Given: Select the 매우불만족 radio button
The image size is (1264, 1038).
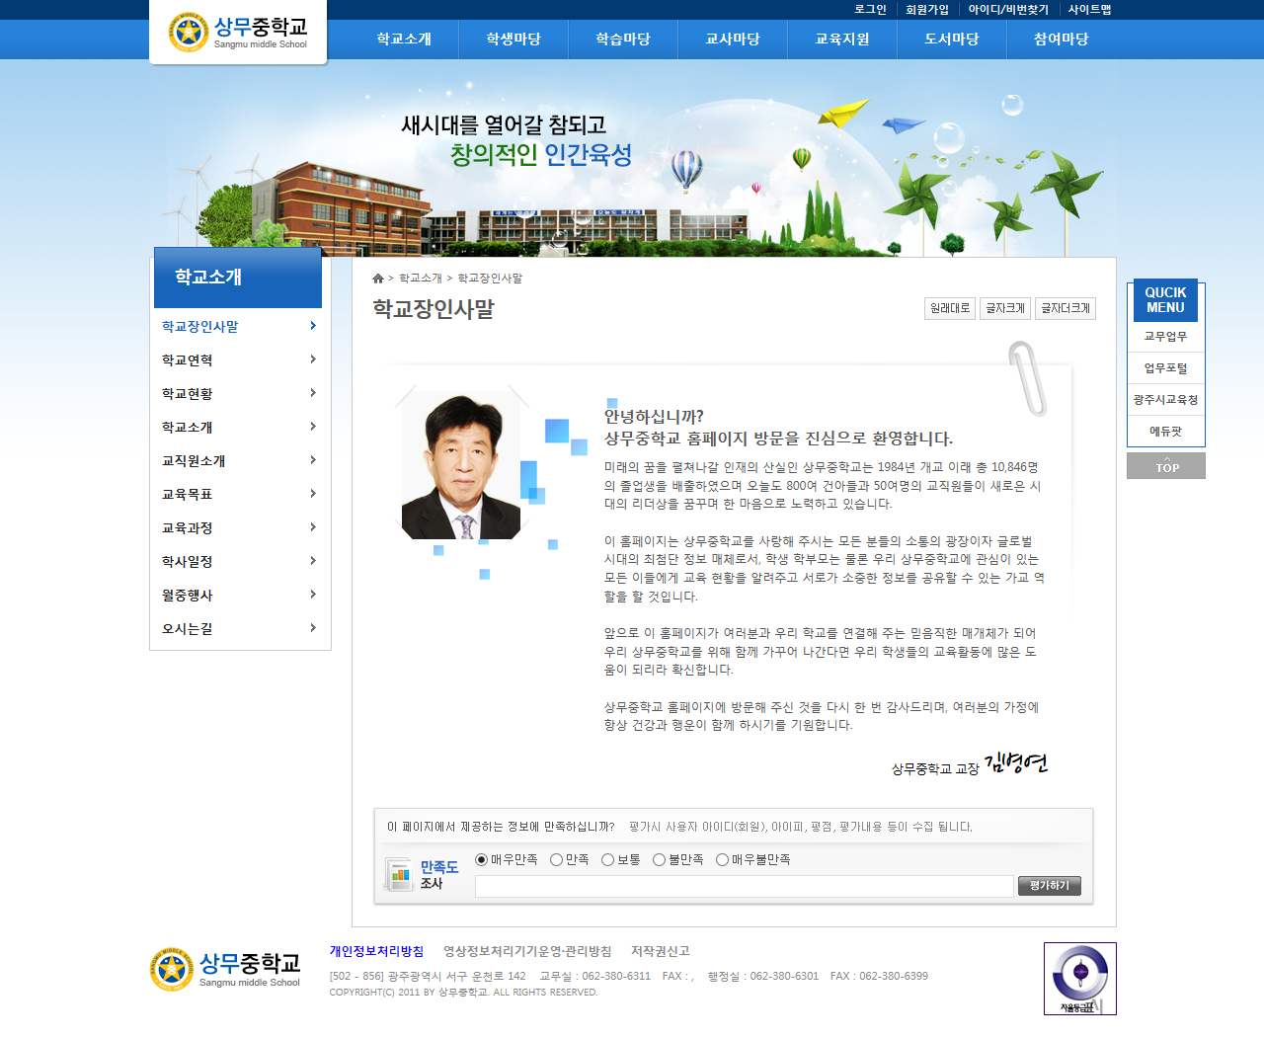Looking at the screenshot, I should 723,860.
